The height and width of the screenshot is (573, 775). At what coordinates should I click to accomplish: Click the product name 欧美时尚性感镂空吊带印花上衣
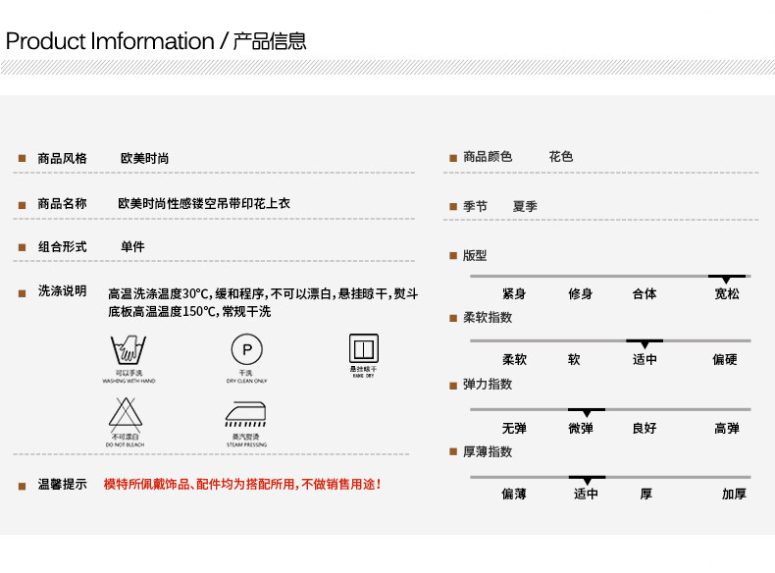coord(204,203)
